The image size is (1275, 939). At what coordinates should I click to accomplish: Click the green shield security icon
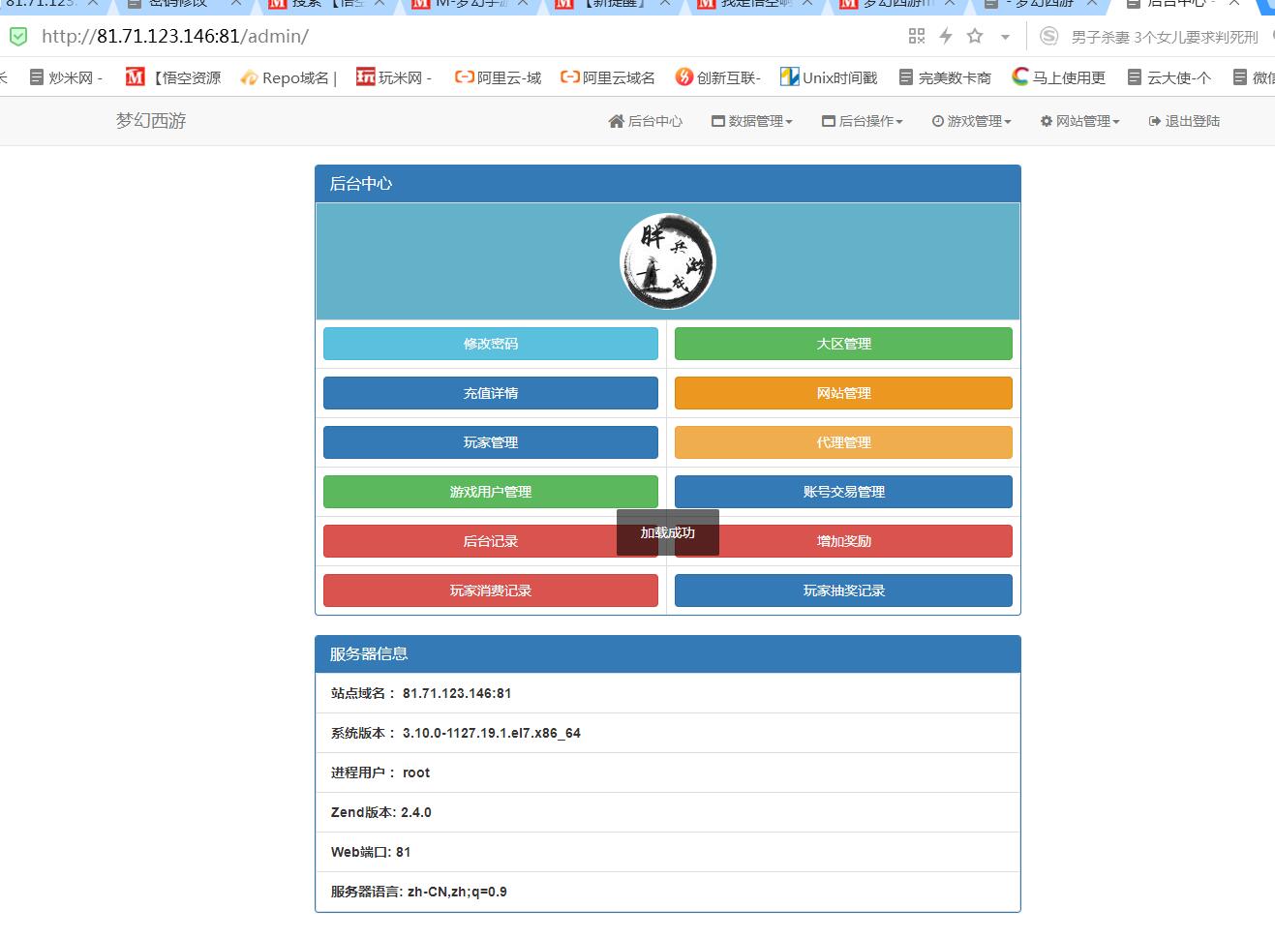click(18, 37)
